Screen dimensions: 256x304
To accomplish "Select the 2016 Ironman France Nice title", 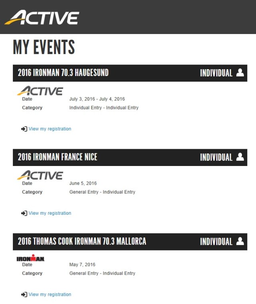I will (58, 157).
